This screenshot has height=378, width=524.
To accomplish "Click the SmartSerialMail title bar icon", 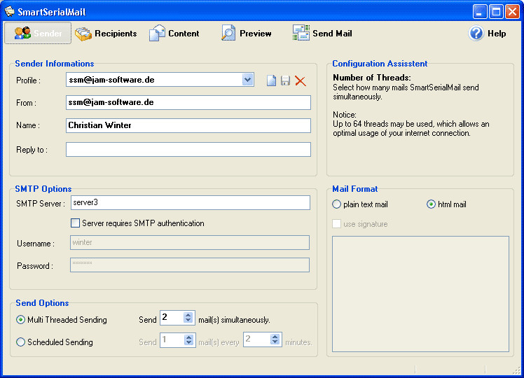I will 9,11.
